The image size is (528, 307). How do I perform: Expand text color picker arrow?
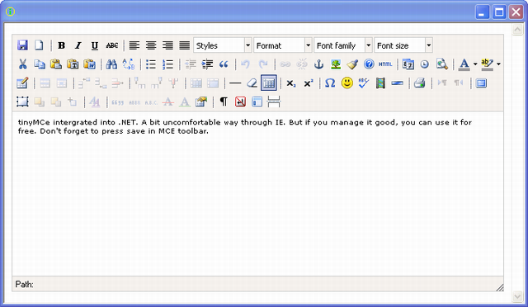click(475, 64)
